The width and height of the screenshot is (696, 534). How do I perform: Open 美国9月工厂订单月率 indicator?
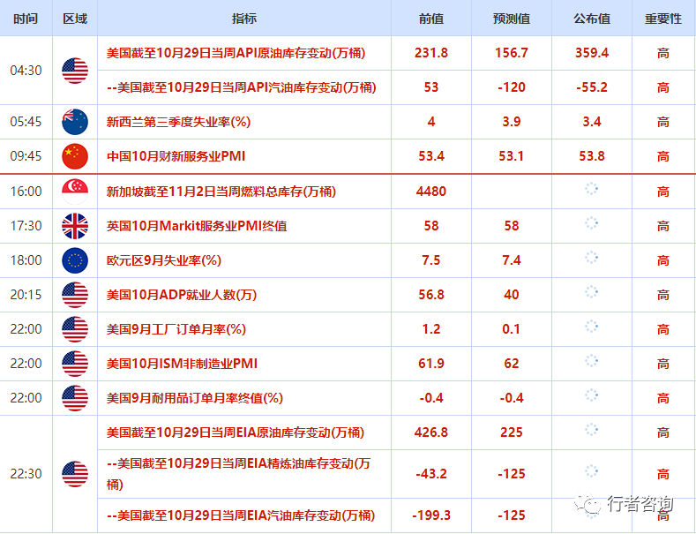[176, 329]
